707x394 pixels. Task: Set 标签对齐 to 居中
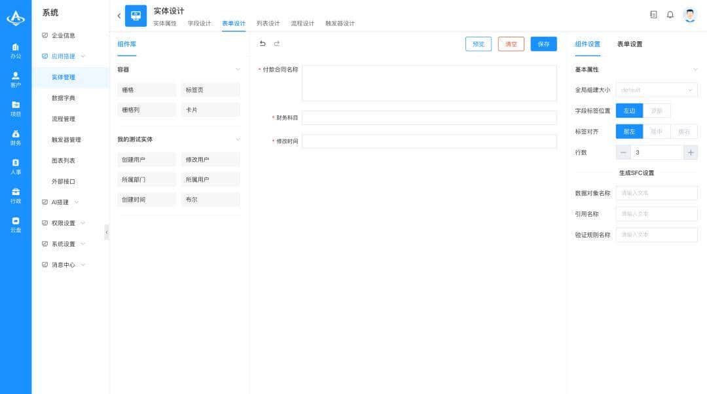click(657, 132)
